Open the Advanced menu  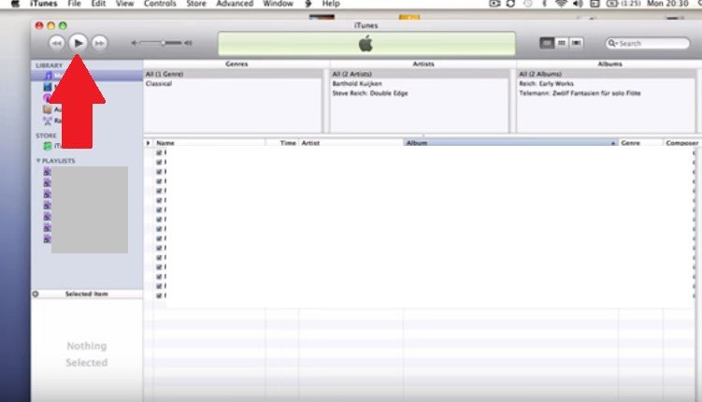point(235,4)
